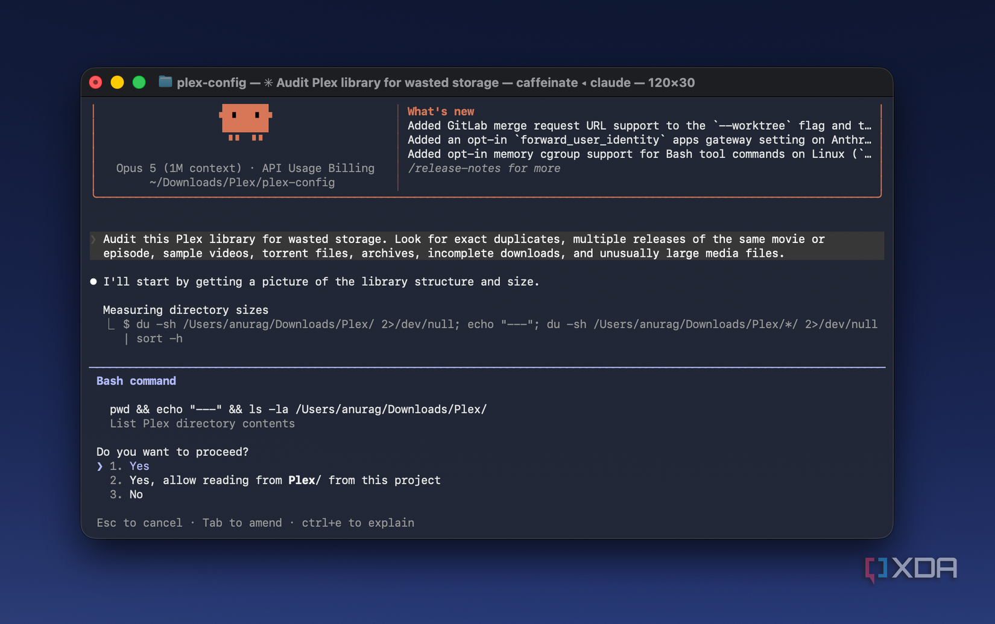Image resolution: width=995 pixels, height=624 pixels.
Task: Click the 'What's new' heading
Action: 441,112
